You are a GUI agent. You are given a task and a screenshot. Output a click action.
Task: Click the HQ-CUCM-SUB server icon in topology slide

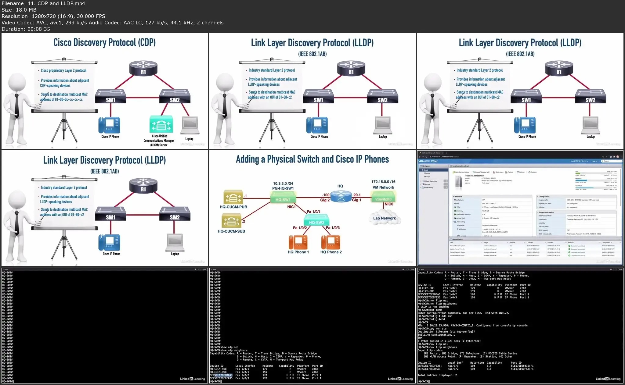pos(231,221)
